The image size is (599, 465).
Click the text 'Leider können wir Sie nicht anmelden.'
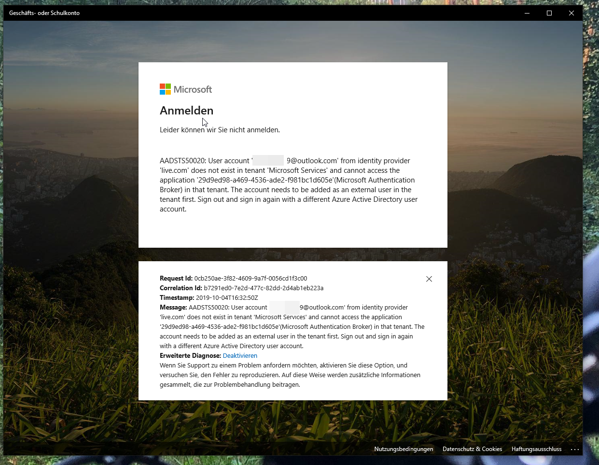click(220, 130)
